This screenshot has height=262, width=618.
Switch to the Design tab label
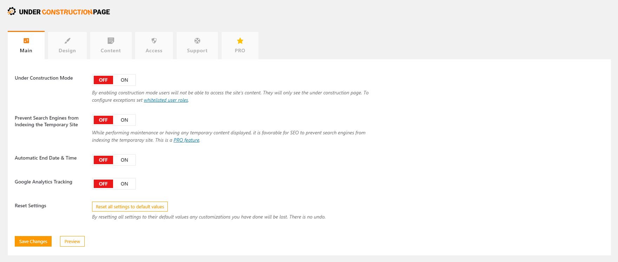click(x=67, y=51)
